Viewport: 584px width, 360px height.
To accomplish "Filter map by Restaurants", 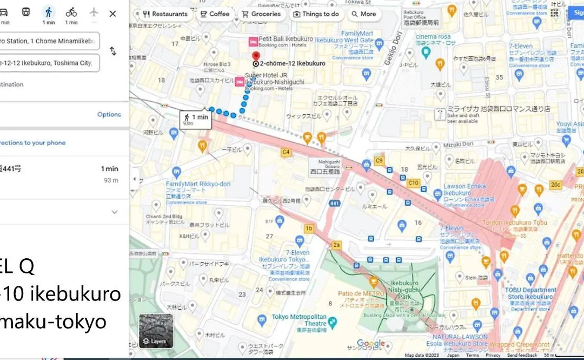I will [165, 14].
